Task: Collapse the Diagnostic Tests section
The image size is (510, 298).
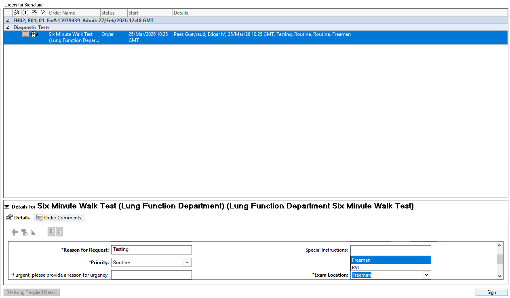Action: pos(8,27)
